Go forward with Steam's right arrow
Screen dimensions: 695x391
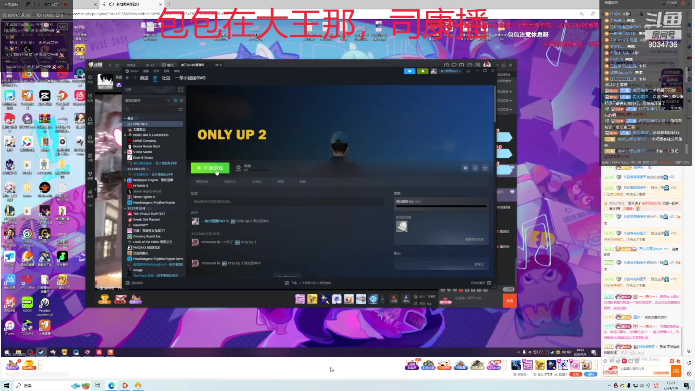coord(135,78)
